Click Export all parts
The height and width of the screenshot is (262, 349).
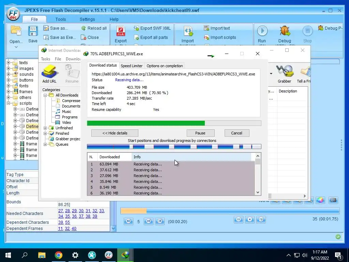point(151,38)
